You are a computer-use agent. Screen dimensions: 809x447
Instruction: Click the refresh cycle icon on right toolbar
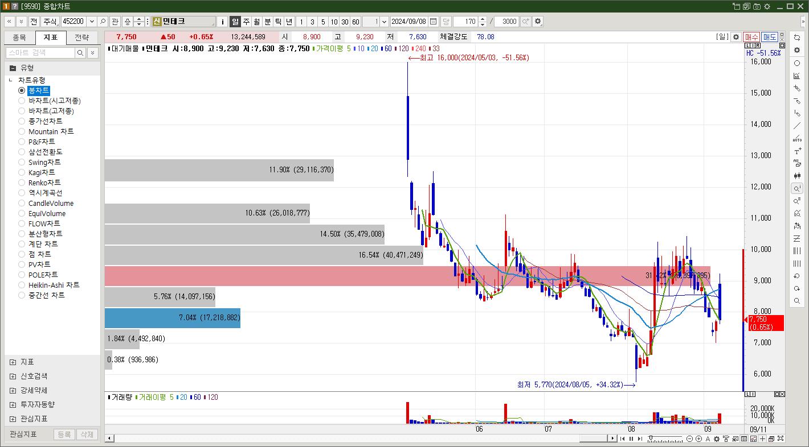[x=797, y=38]
